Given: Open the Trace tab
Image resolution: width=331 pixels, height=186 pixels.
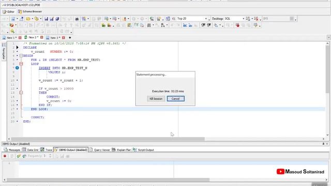Looking at the screenshot, I should (46, 150).
